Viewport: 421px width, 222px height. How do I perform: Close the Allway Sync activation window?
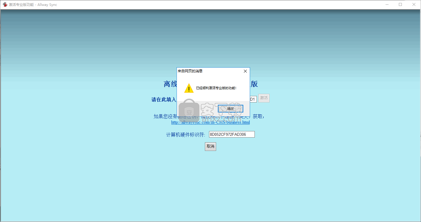click(414, 4)
